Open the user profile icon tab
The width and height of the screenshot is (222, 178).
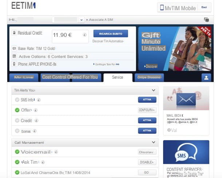pyautogui.click(x=206, y=78)
